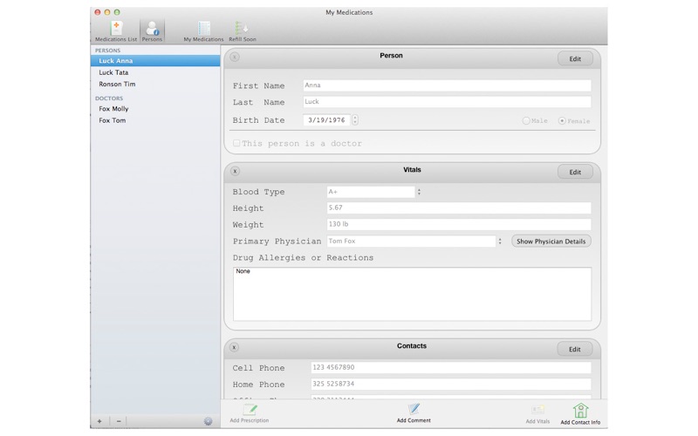Click the Add Contact Info house icon
The height and width of the screenshot is (436, 698).
click(x=580, y=410)
